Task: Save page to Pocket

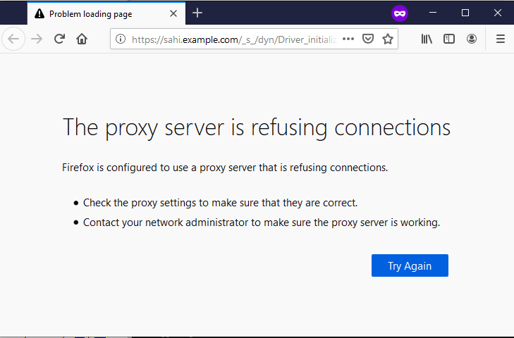Action: 367,39
